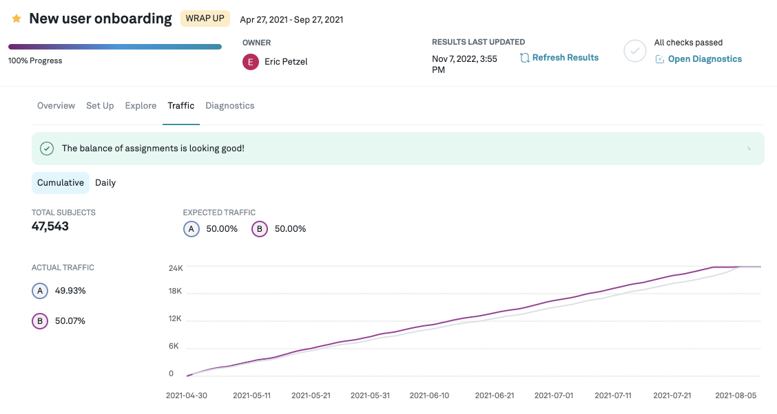Click Expected Traffic variant B badge
Image resolution: width=777 pixels, height=414 pixels.
[x=260, y=229]
